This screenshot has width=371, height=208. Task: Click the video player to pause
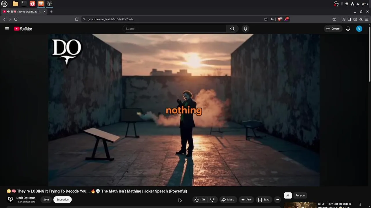click(x=184, y=110)
